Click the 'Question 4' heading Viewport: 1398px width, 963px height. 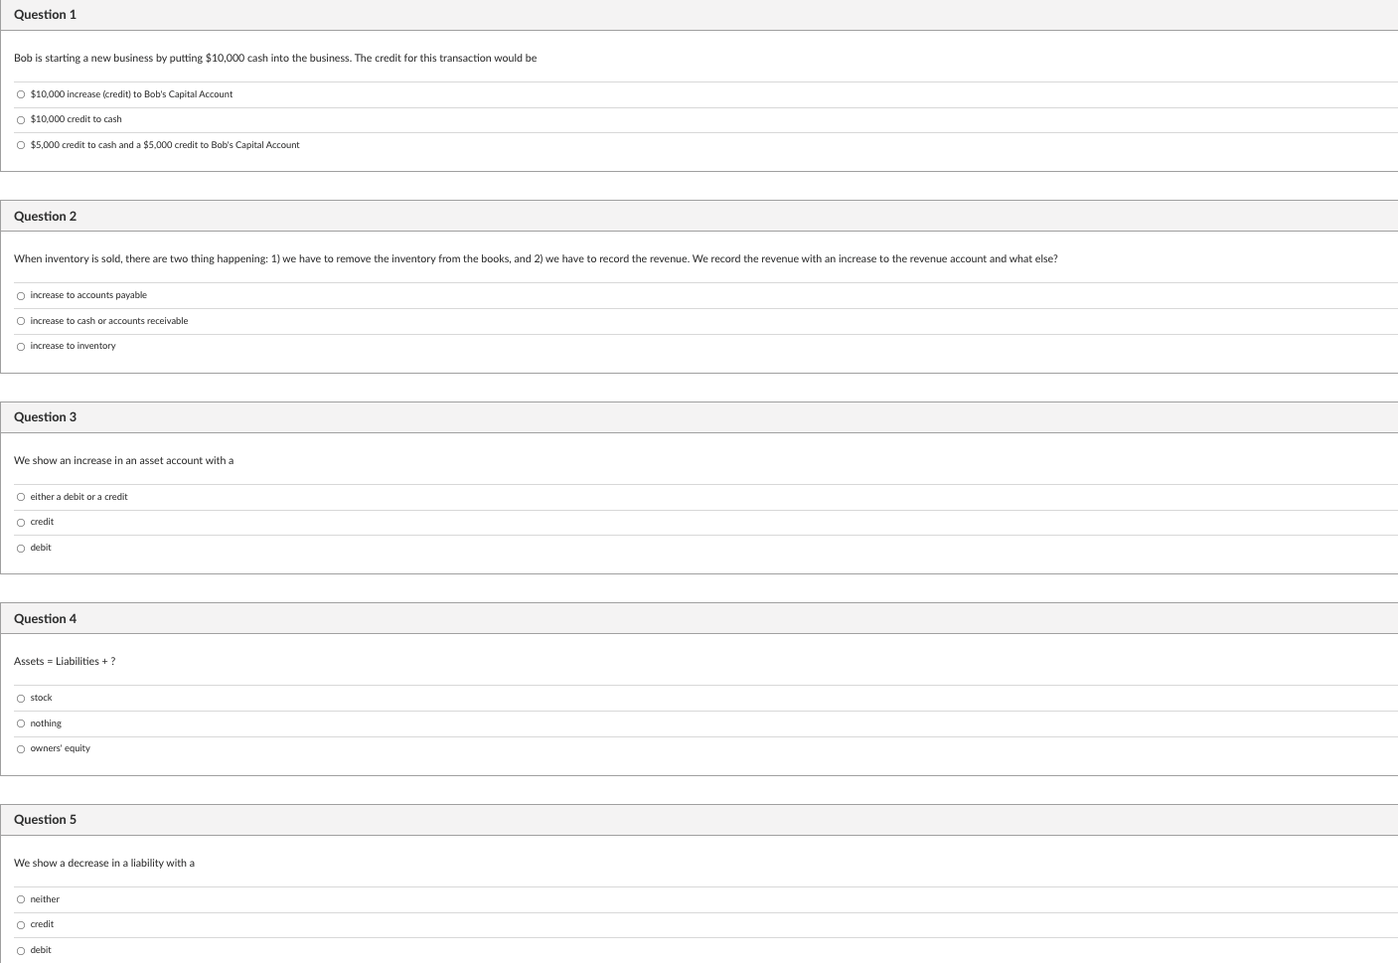tap(45, 618)
